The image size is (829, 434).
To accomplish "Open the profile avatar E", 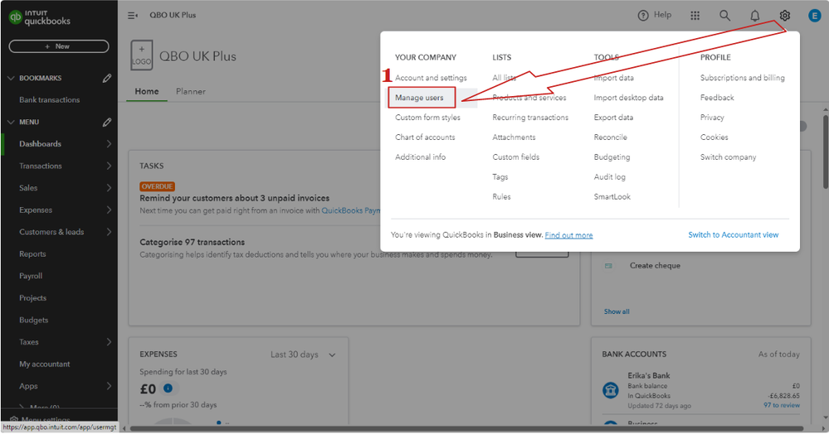I will click(814, 15).
